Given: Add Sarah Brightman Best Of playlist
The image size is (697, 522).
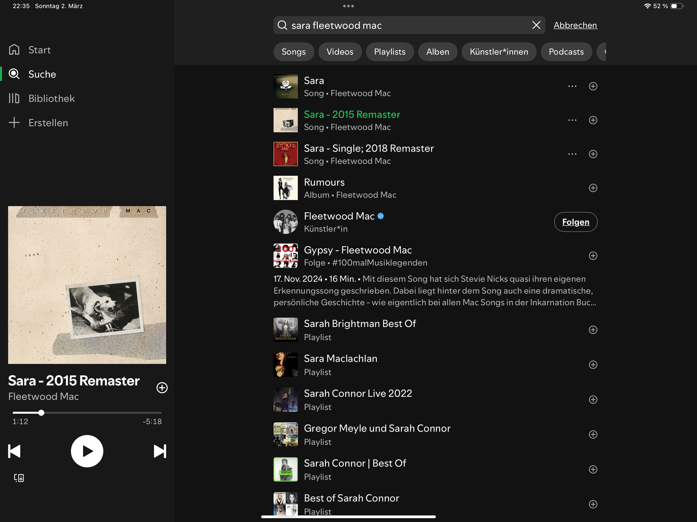Looking at the screenshot, I should 593,330.
